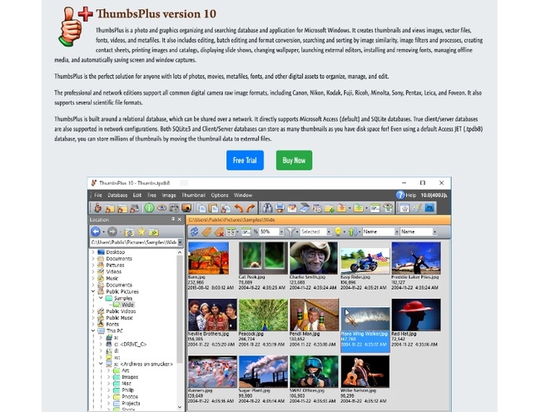
Task: Click the orange tag icon
Action: click(206, 231)
